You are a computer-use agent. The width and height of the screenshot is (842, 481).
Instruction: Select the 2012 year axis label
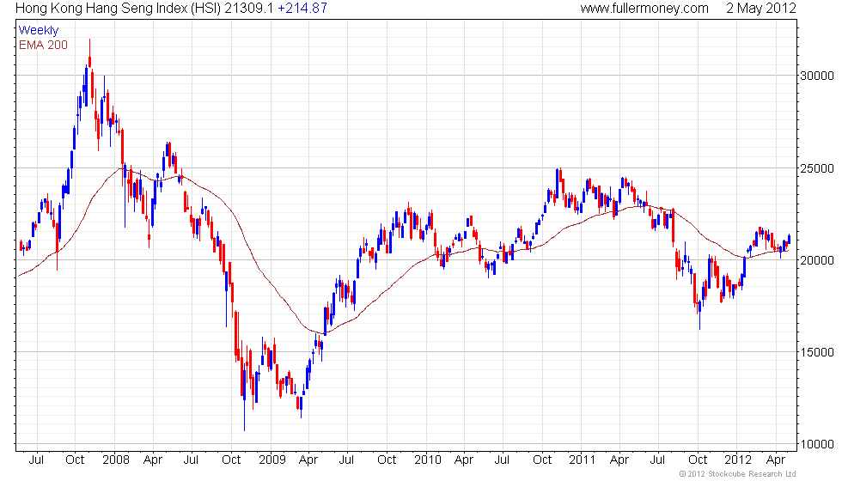click(738, 460)
